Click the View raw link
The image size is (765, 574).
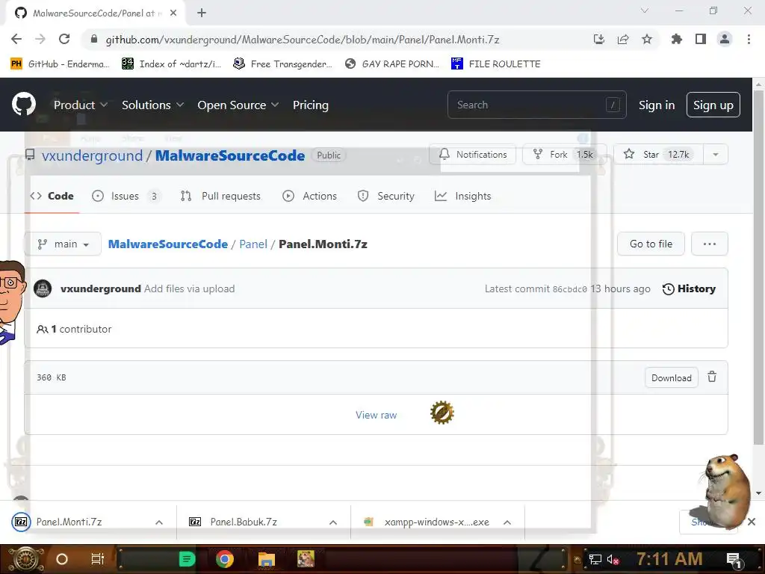pyautogui.click(x=377, y=415)
